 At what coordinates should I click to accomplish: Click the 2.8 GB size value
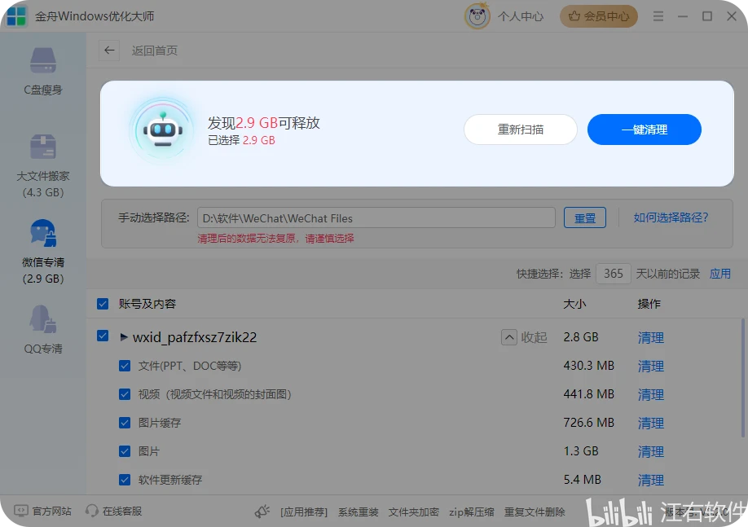(581, 336)
